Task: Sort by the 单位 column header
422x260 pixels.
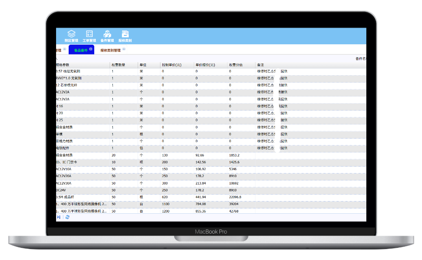Action: [143, 65]
